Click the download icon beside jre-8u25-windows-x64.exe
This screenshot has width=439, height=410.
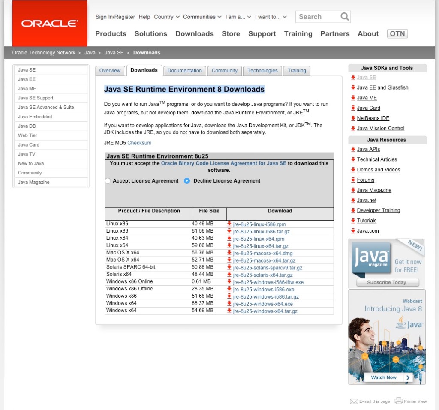(x=229, y=304)
